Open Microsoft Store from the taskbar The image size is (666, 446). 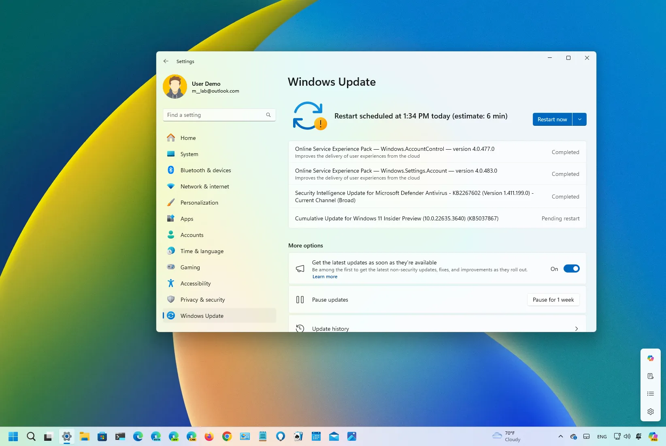tap(102, 436)
